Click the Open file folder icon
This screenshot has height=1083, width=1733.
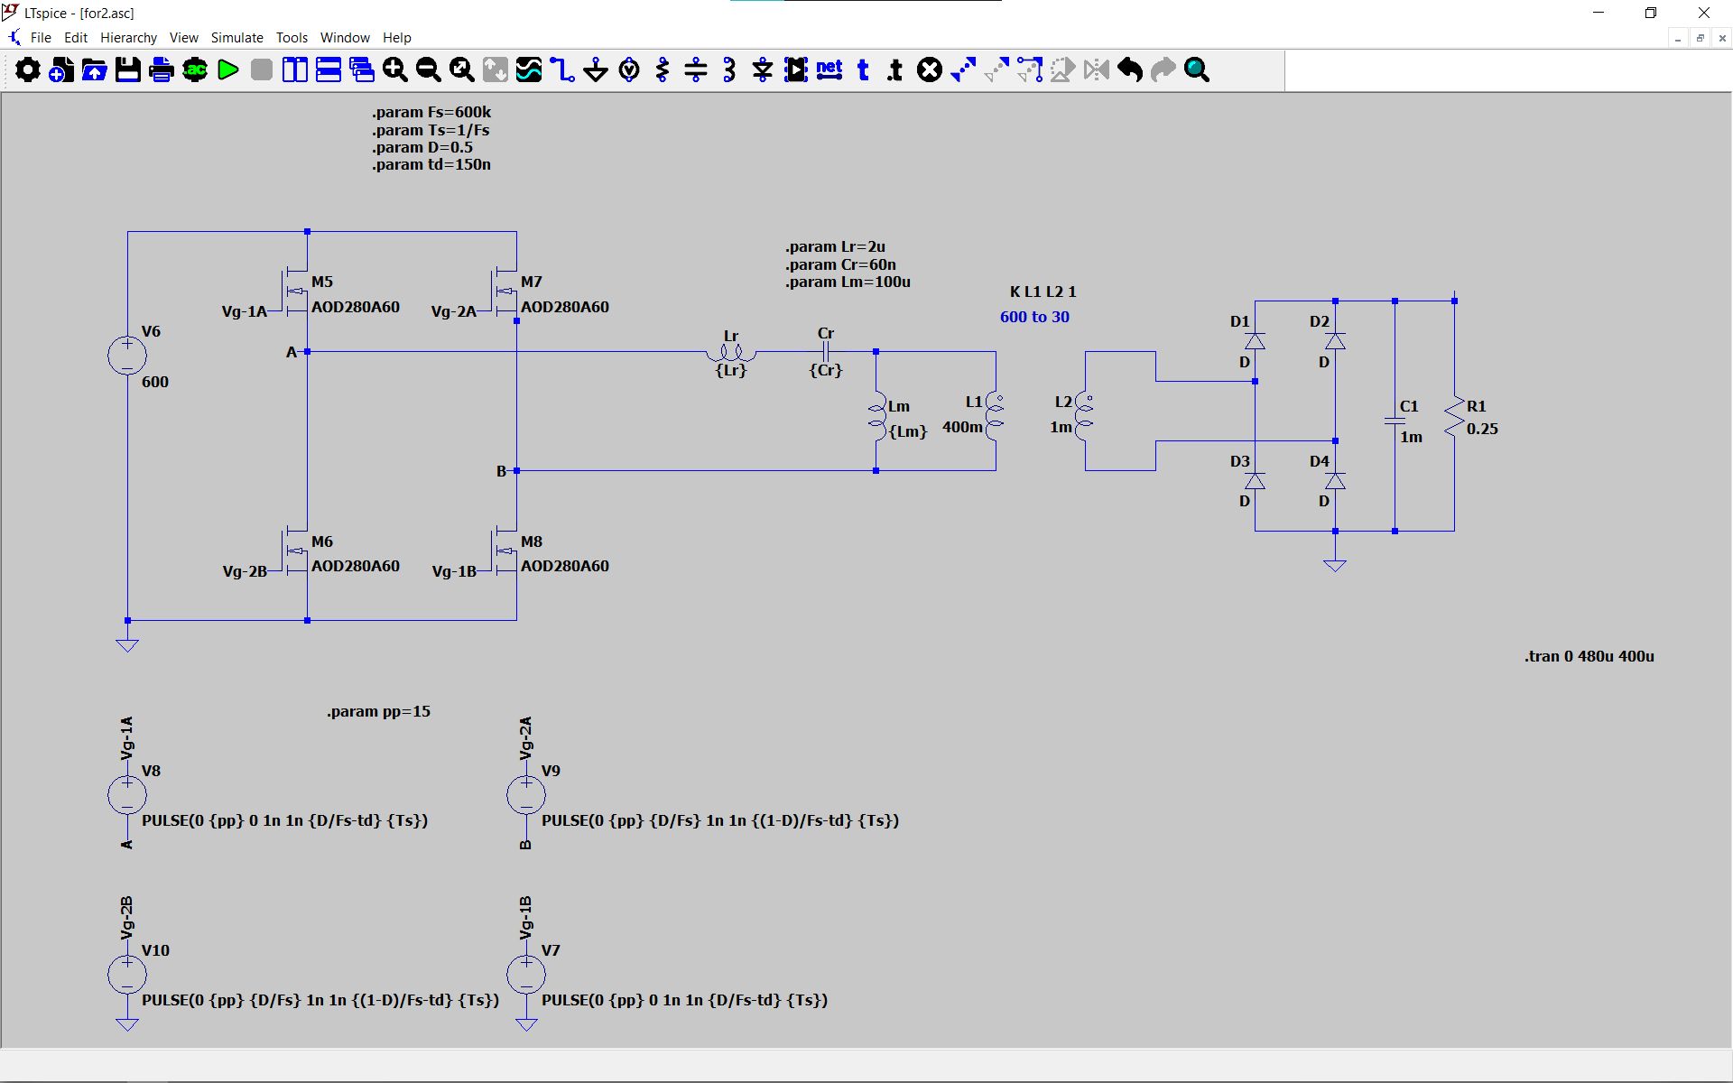[x=95, y=69]
